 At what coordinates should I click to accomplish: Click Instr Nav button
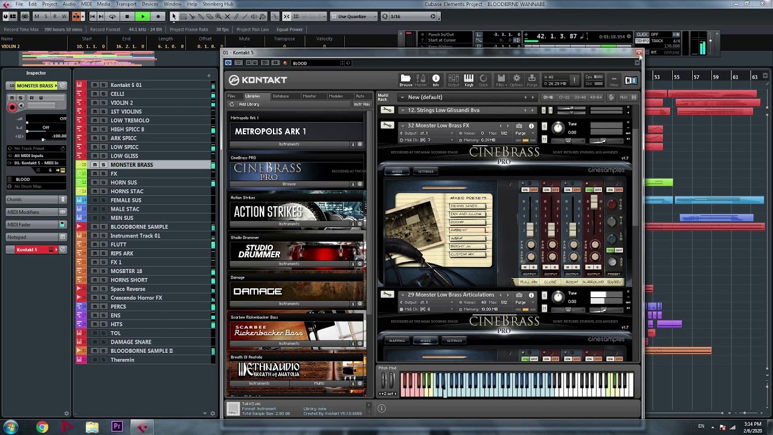[x=361, y=105]
